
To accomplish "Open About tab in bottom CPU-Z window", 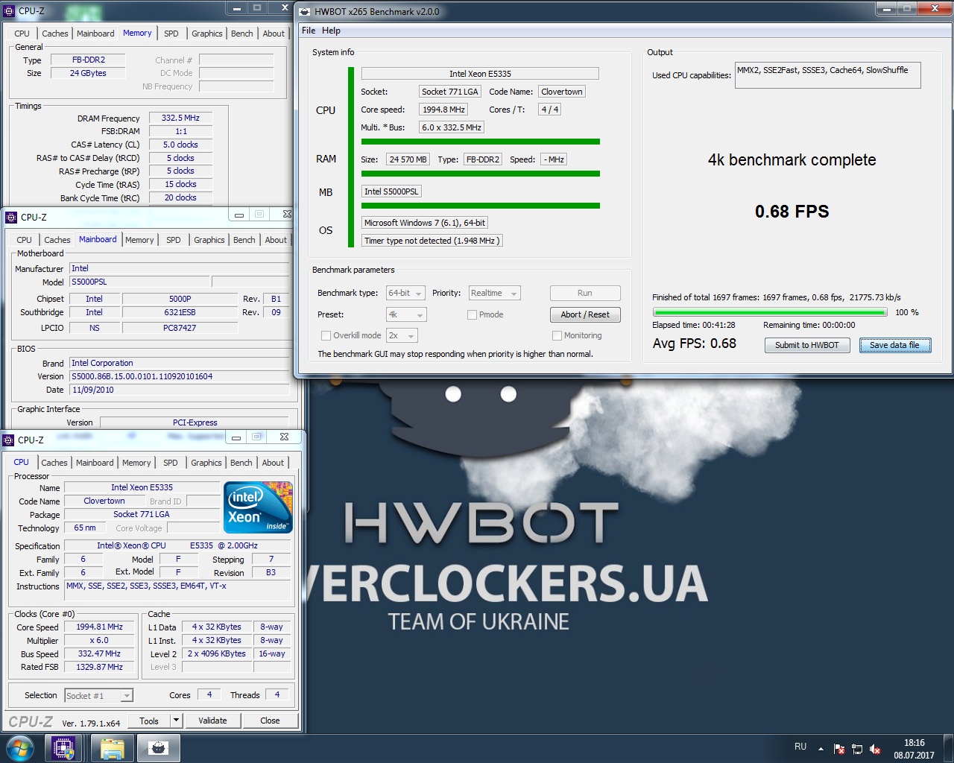I will (273, 463).
